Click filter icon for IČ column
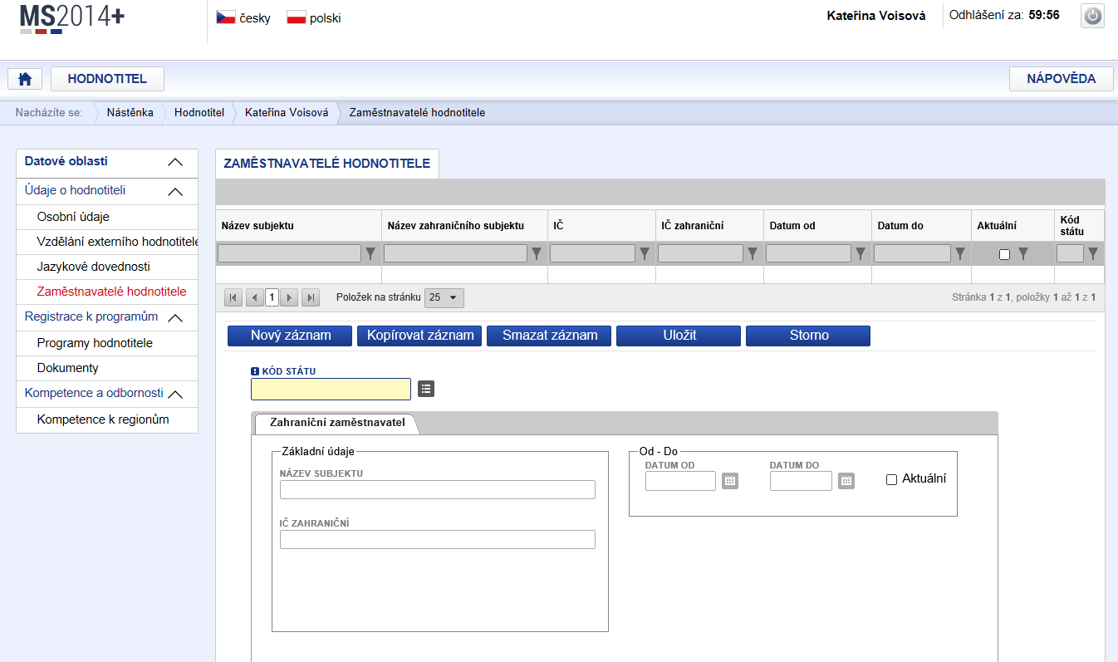Viewport: 1118px width, 662px height. tap(645, 254)
